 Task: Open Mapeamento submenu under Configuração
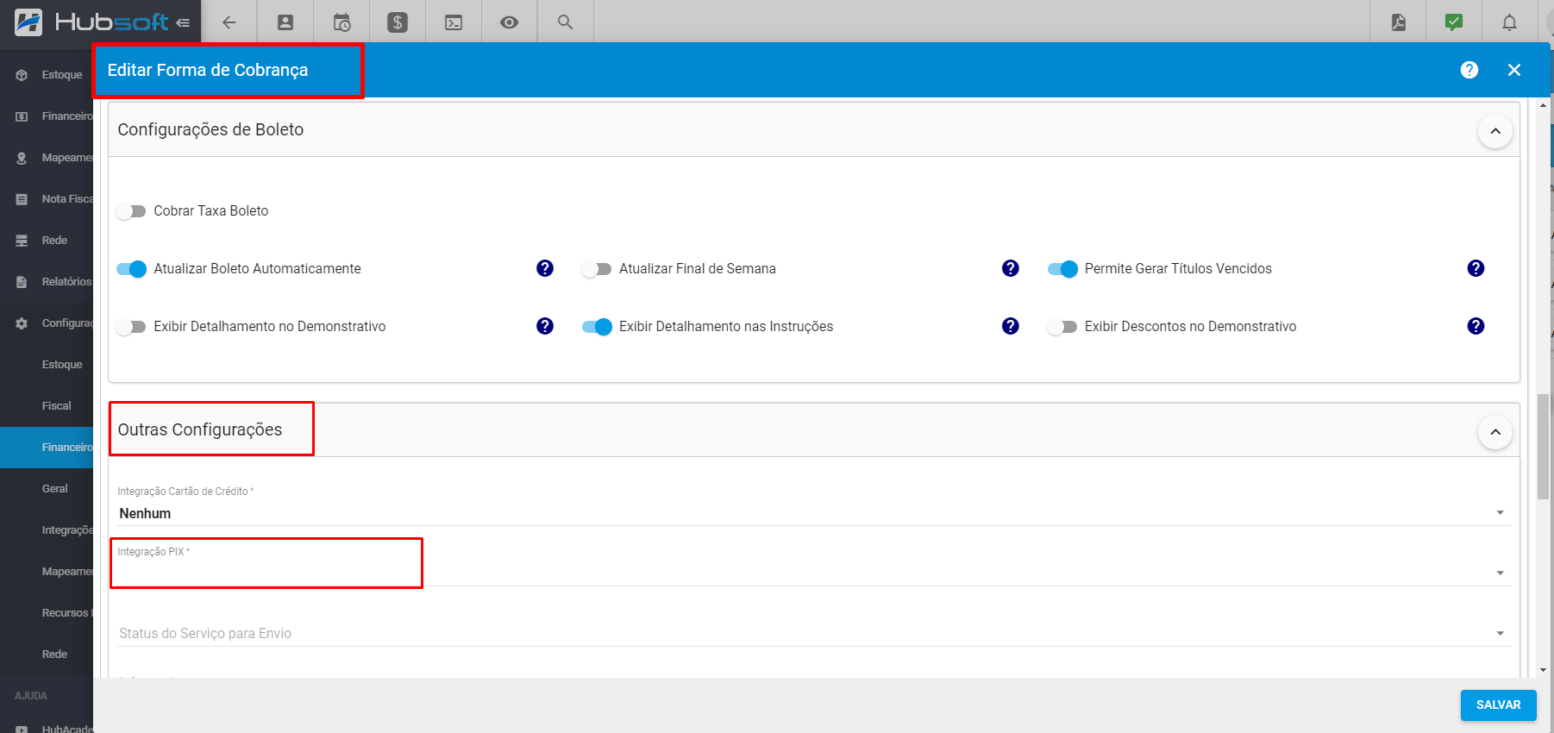coord(47,572)
